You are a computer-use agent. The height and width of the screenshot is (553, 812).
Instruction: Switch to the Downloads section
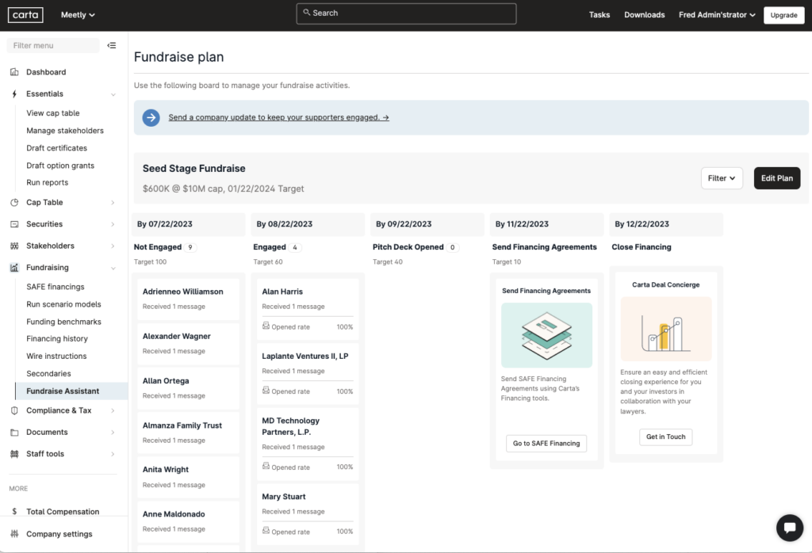[x=644, y=14]
